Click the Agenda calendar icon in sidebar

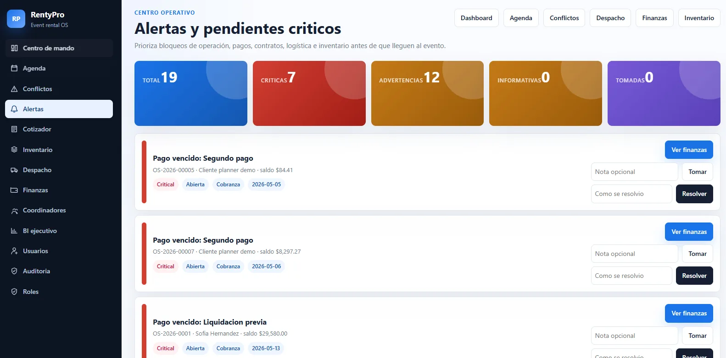click(x=14, y=68)
